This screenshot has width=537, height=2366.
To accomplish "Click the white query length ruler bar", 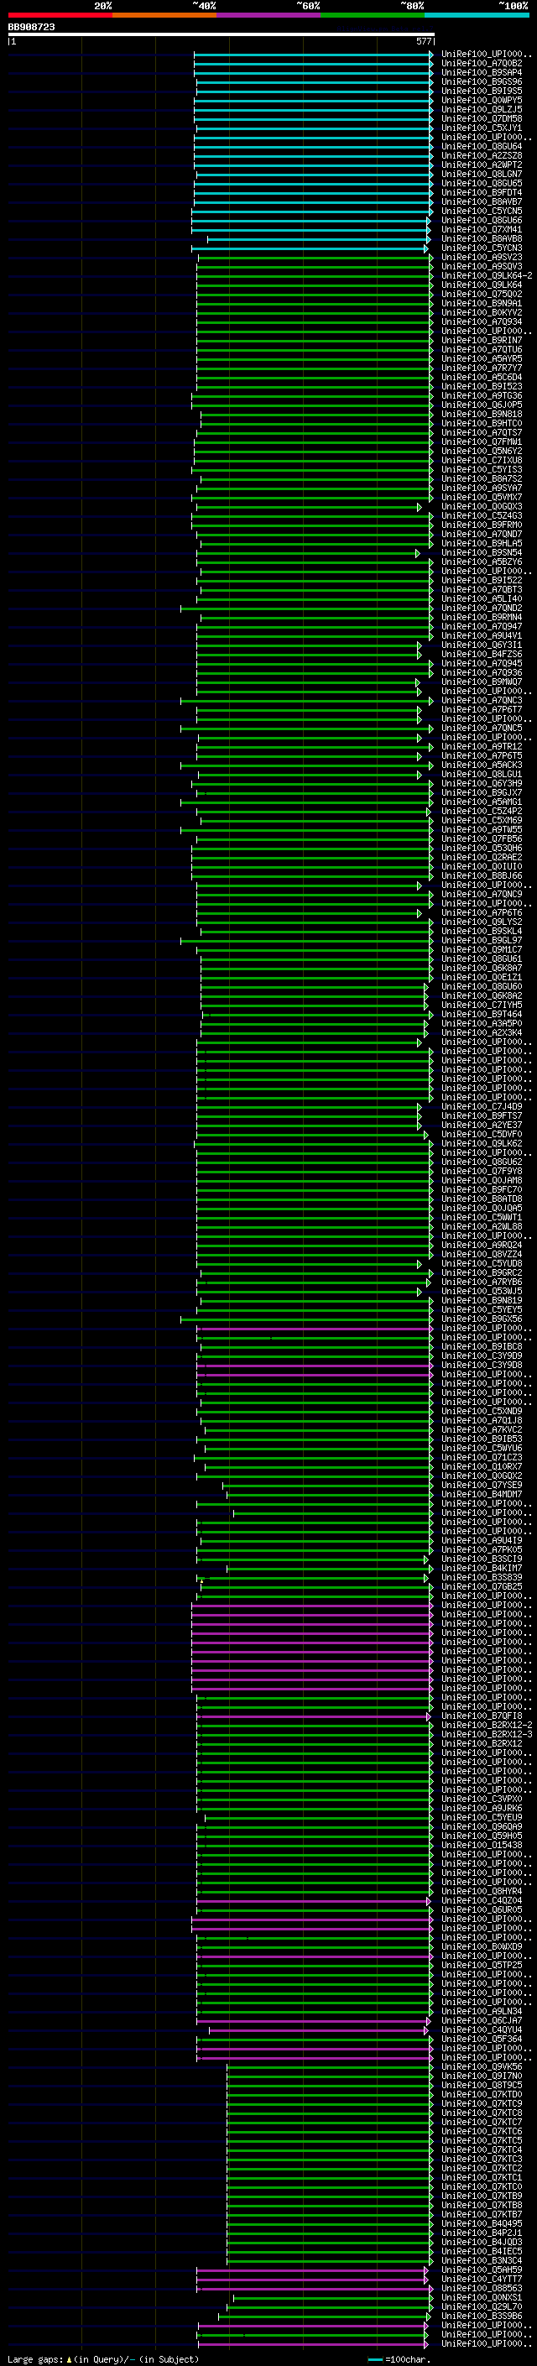I will pyautogui.click(x=222, y=34).
